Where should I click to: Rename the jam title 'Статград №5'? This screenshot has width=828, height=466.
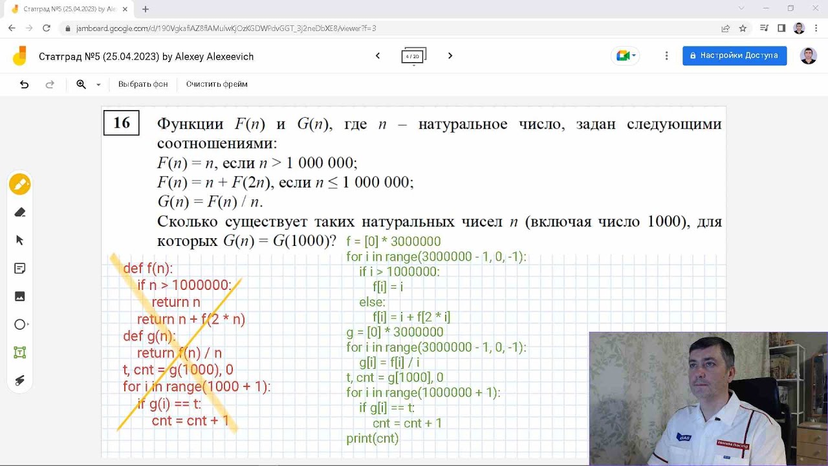(x=146, y=57)
